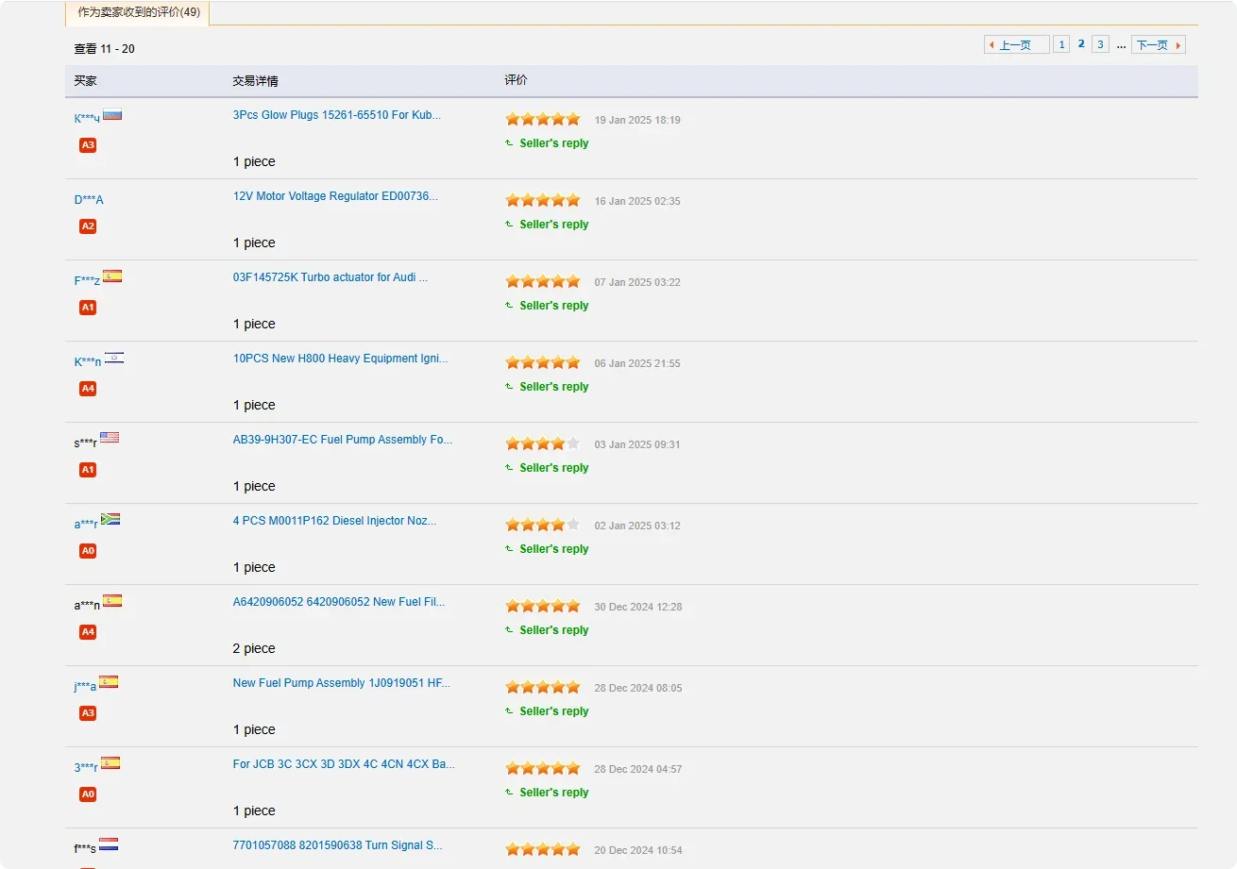Go to the previous page with 上一页
1237x869 pixels.
[1017, 44]
